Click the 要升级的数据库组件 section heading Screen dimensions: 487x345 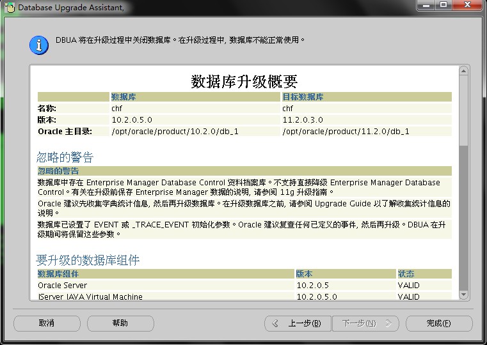88,260
